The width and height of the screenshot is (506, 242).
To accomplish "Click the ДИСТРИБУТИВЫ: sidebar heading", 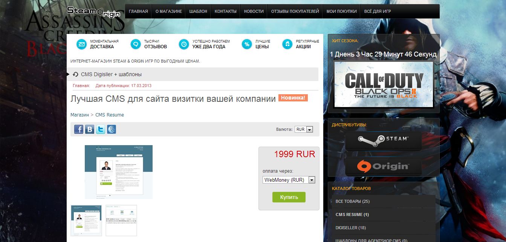I will pos(349,125).
